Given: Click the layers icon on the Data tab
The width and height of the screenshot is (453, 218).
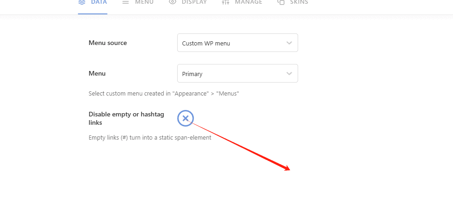Looking at the screenshot, I should [x=82, y=2].
